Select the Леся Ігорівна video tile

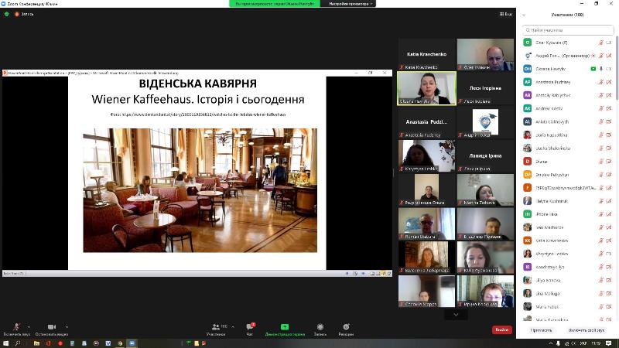(x=485, y=88)
